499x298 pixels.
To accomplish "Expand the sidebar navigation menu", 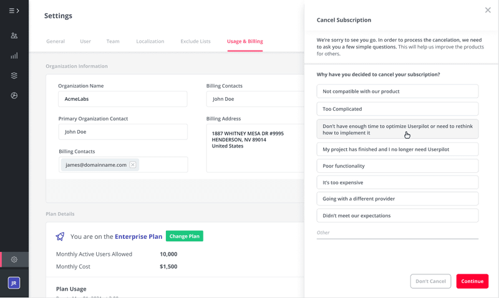I will click(x=14, y=11).
